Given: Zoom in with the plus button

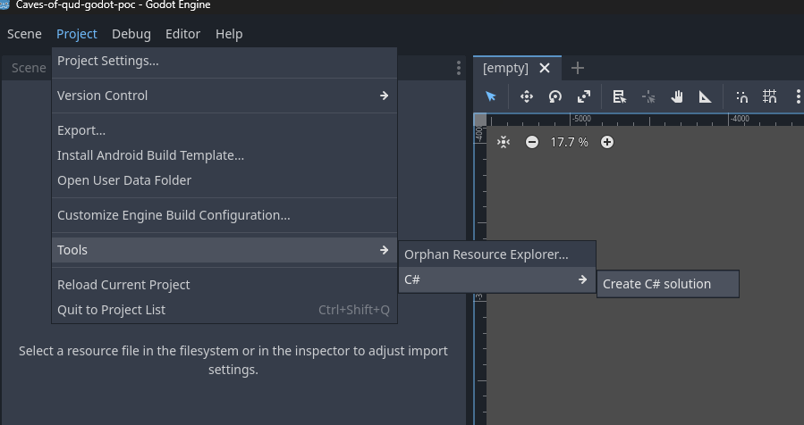Looking at the screenshot, I should [x=607, y=142].
